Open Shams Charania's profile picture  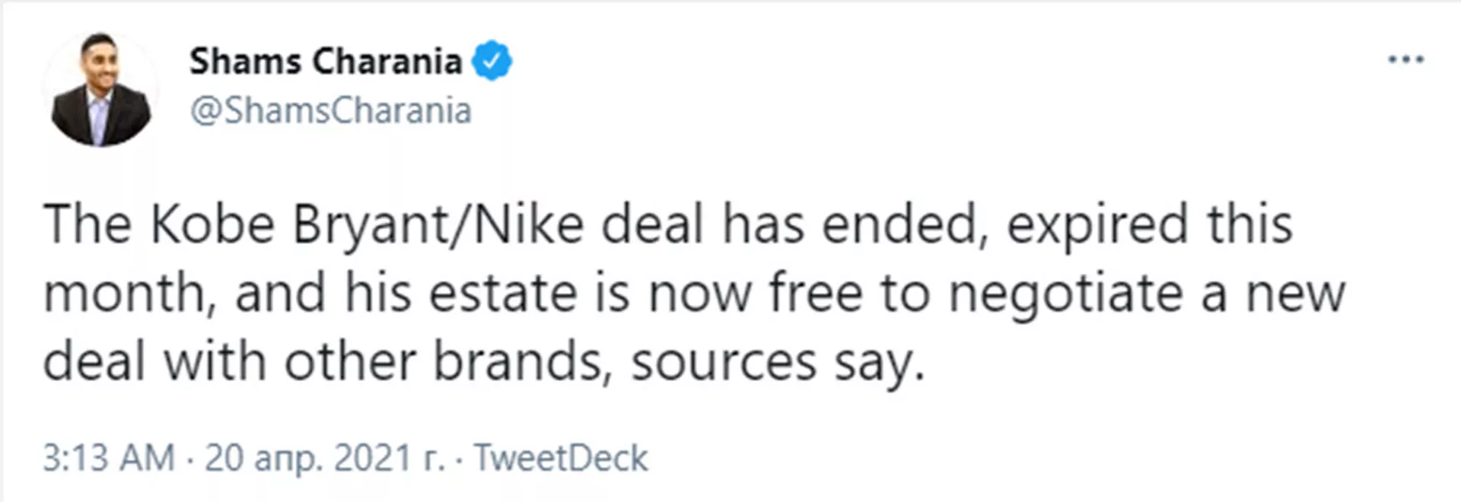click(x=100, y=90)
